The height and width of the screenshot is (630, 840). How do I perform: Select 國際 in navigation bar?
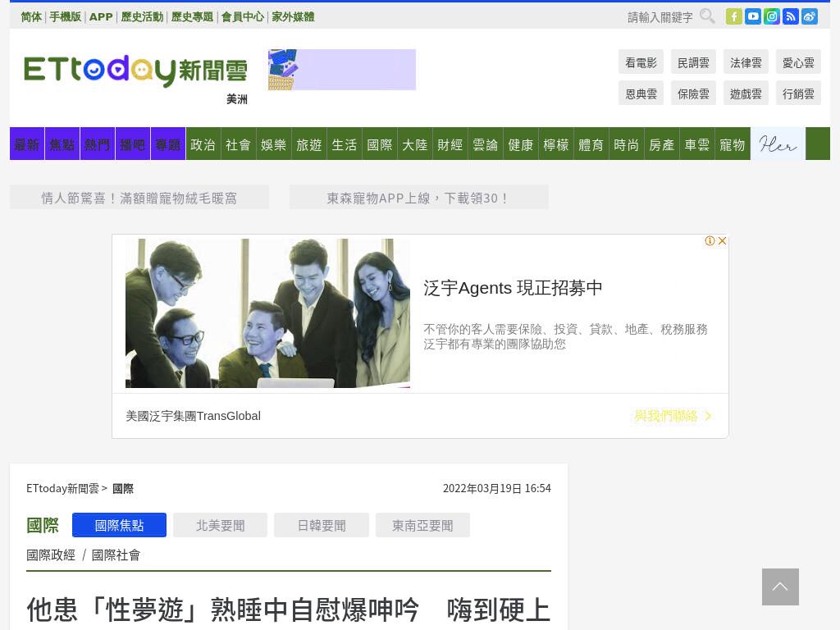pyautogui.click(x=380, y=144)
